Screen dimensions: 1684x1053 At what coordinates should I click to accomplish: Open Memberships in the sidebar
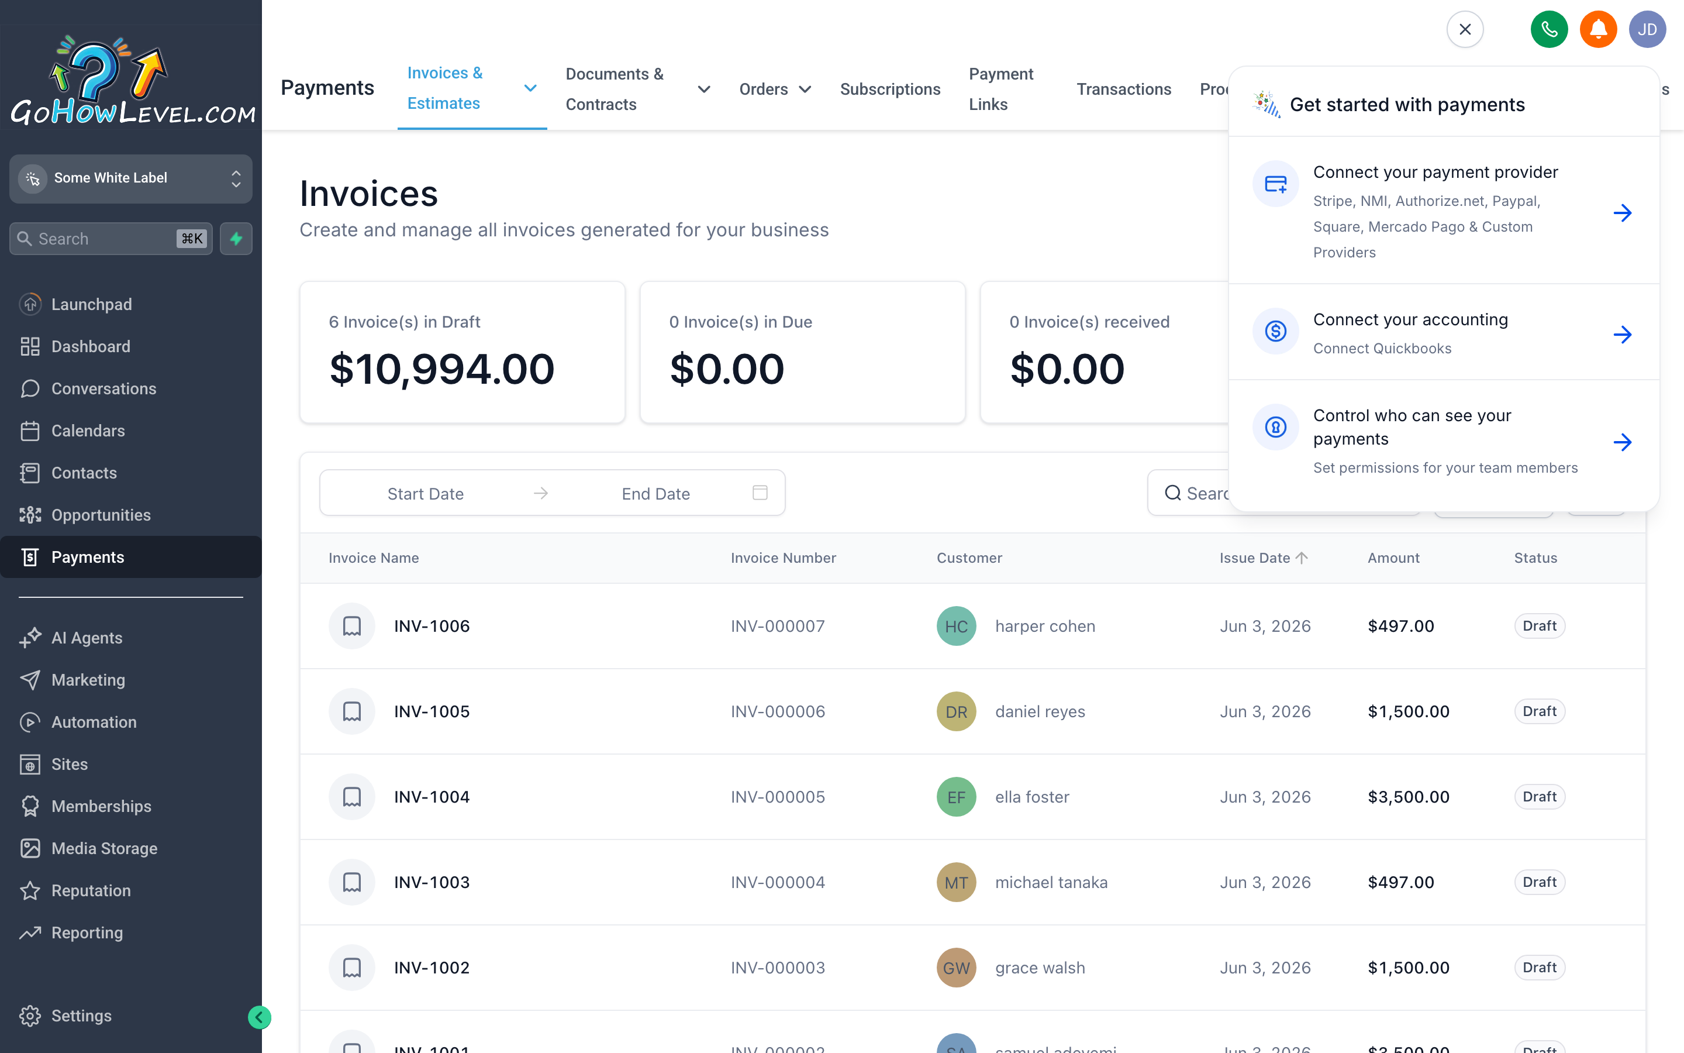pyautogui.click(x=131, y=807)
